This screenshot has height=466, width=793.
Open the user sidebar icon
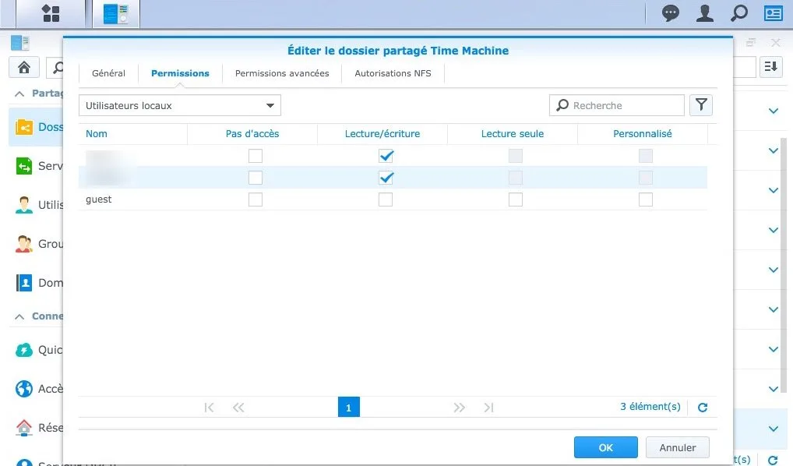[24, 205]
